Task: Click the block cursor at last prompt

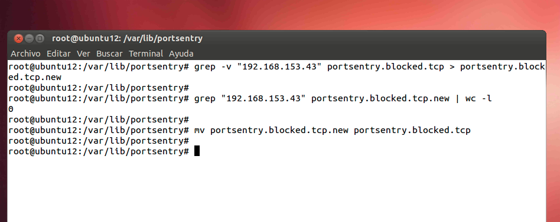Action: point(197,151)
